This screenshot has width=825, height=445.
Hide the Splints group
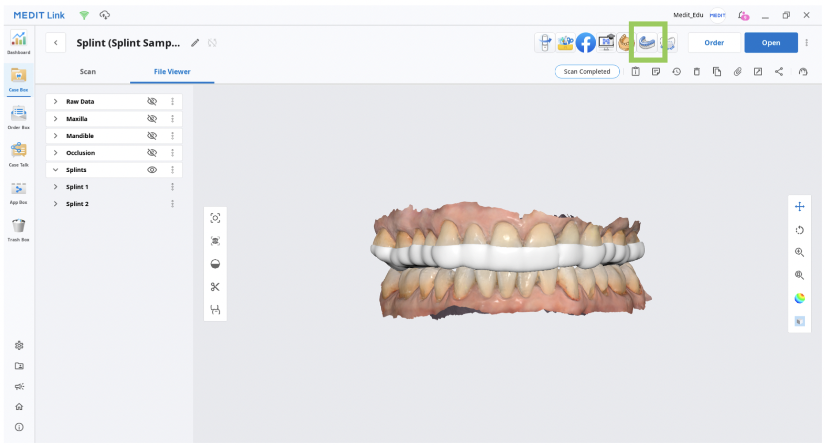(152, 170)
